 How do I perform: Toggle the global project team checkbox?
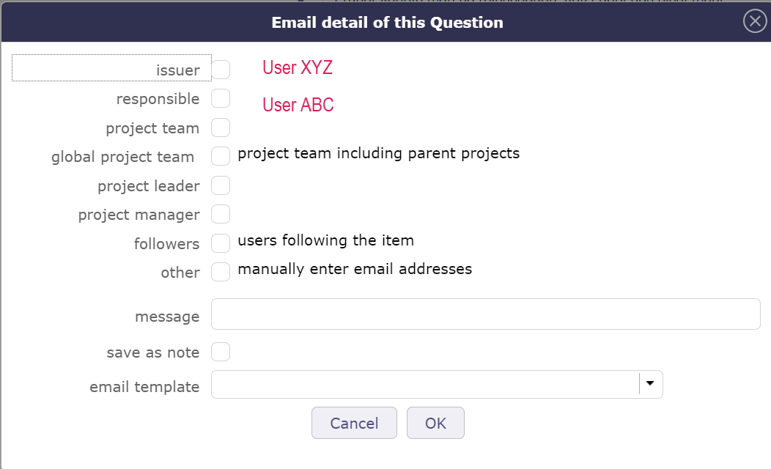click(221, 156)
